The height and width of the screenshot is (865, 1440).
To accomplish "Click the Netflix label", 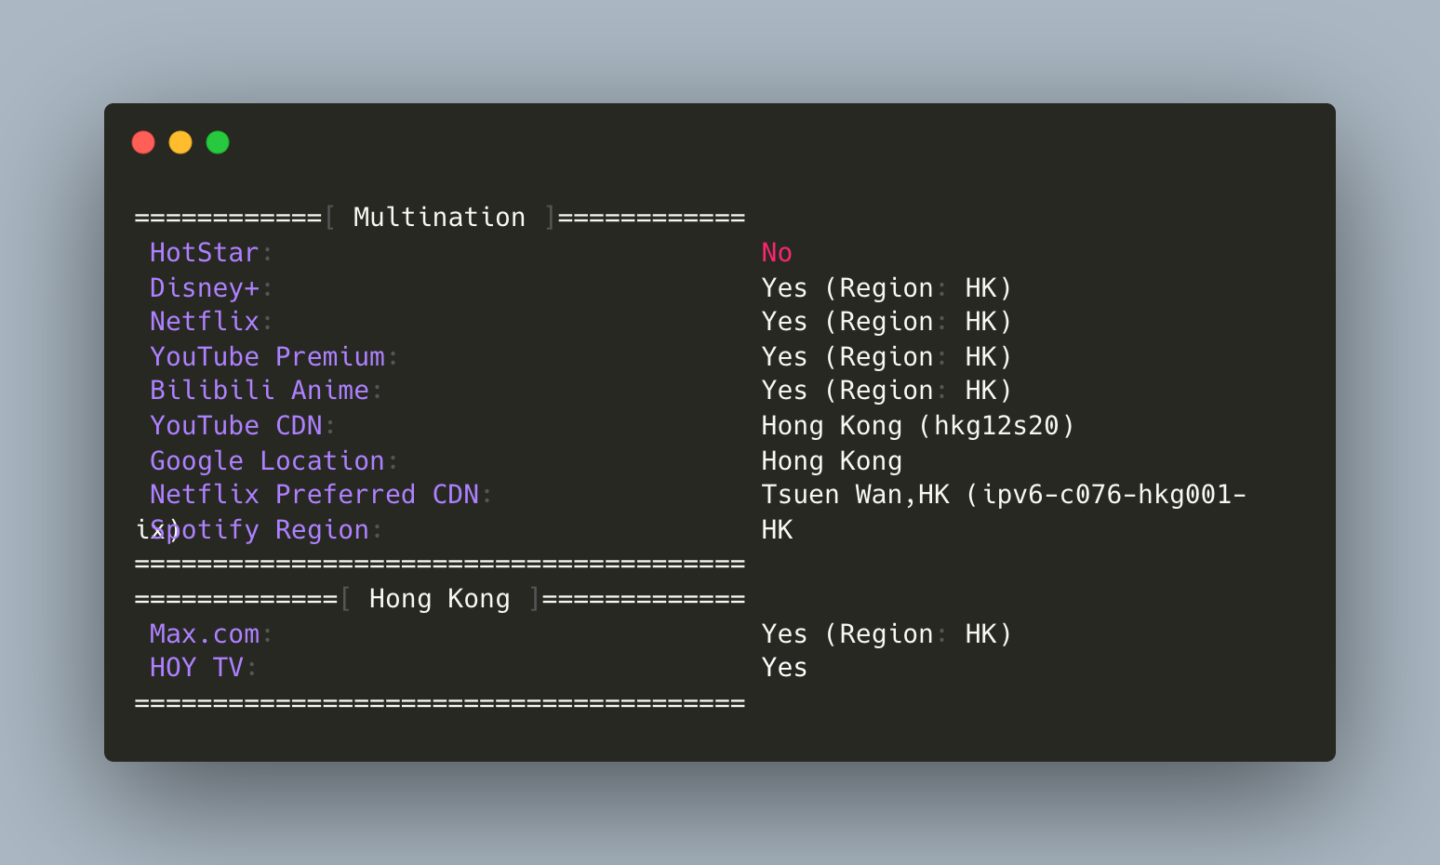I will tap(205, 322).
